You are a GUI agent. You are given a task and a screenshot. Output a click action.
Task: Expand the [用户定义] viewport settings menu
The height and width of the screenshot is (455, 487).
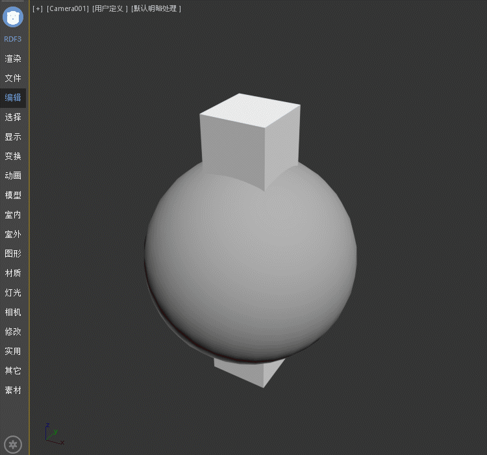pyautogui.click(x=110, y=8)
